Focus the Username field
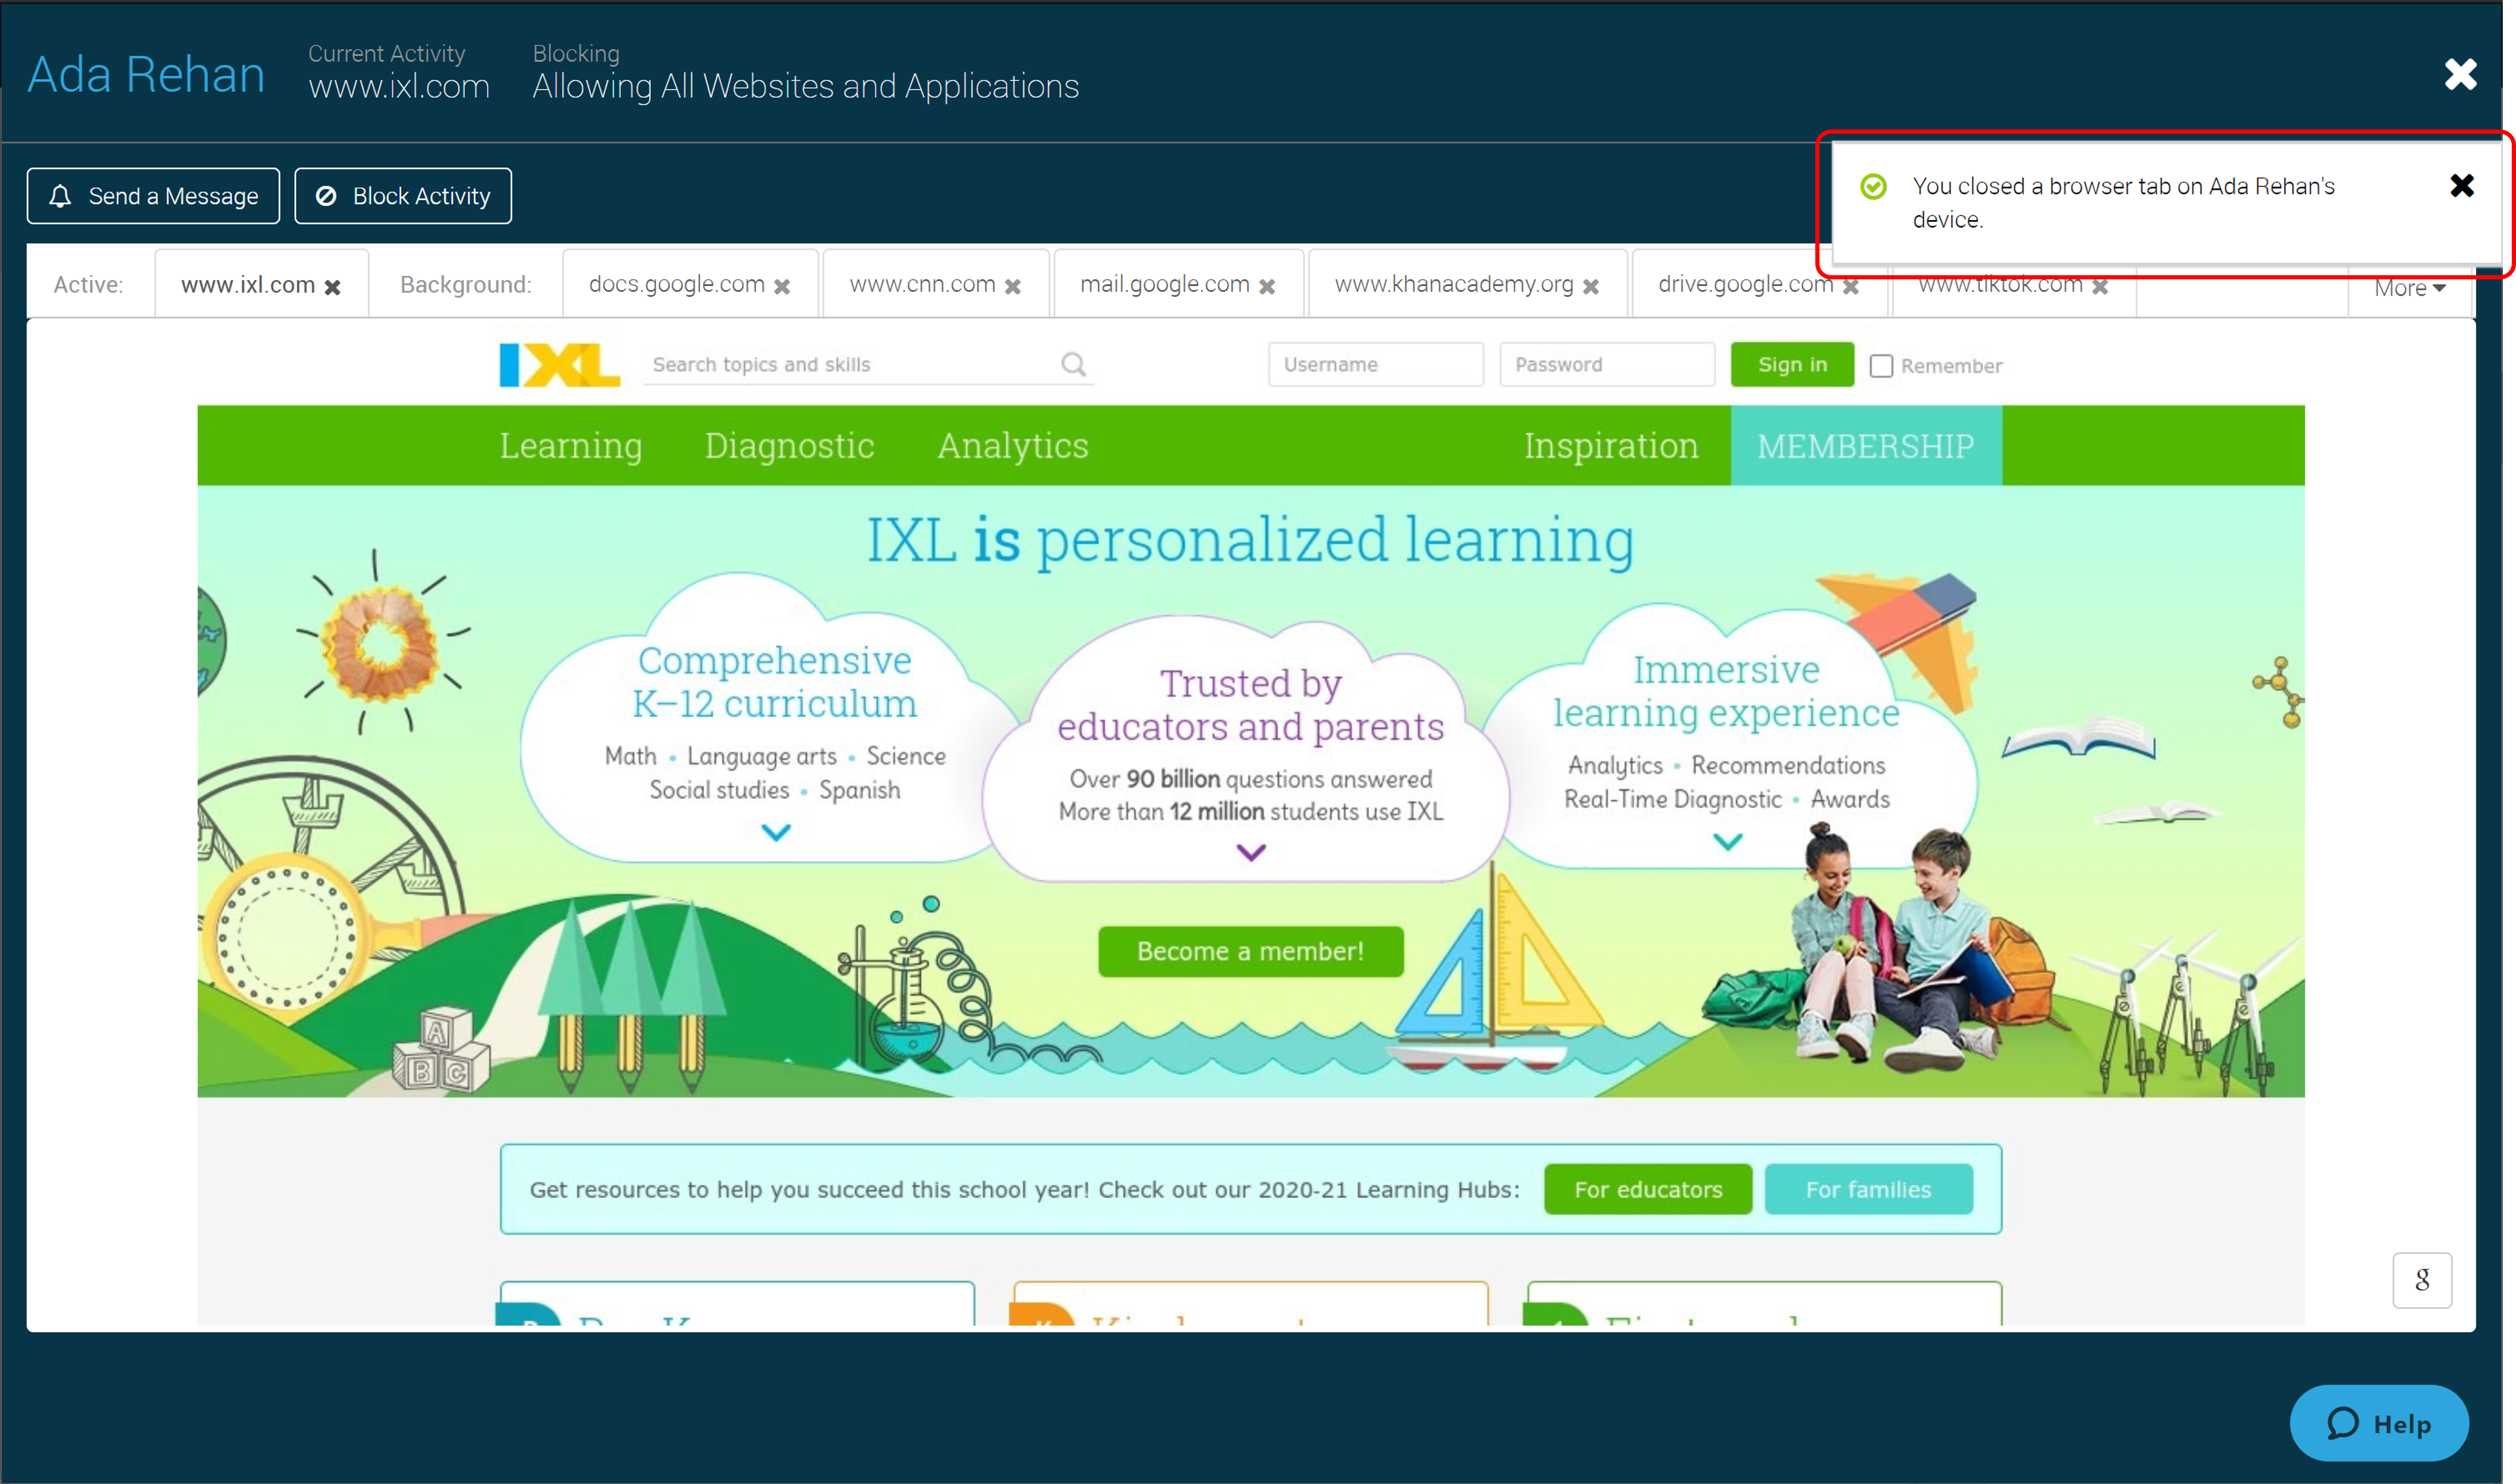The image size is (2516, 1484). pyautogui.click(x=1377, y=365)
